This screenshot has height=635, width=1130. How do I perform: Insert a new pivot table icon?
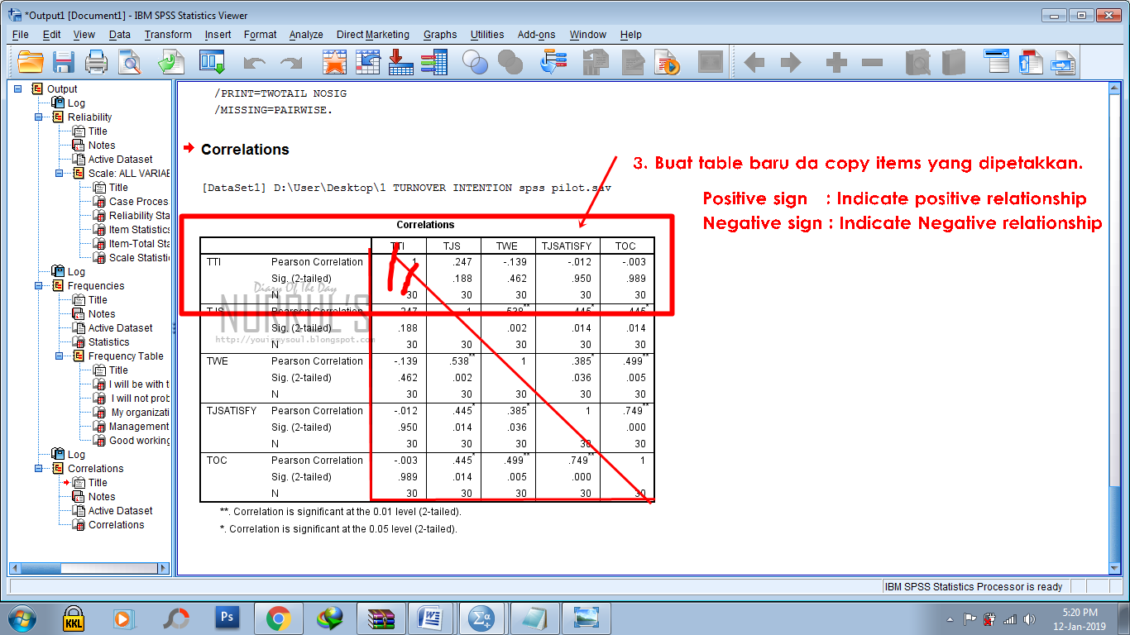pos(400,60)
